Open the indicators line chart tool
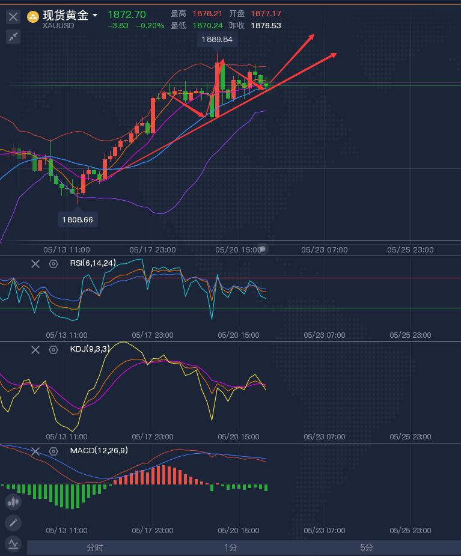Viewport: 461px width, 556px height. (x=13, y=545)
